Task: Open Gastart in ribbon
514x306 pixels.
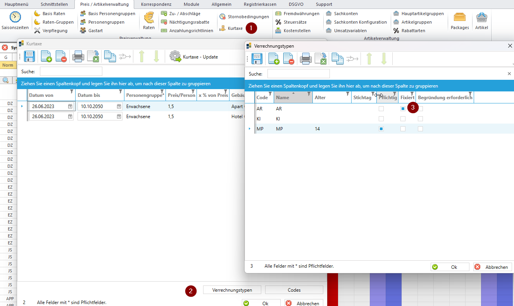Action: [91, 31]
